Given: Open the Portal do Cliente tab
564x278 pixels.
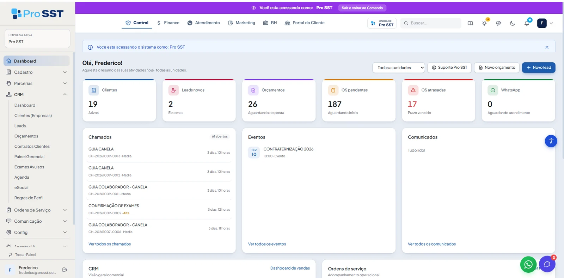Looking at the screenshot, I should pos(305,23).
